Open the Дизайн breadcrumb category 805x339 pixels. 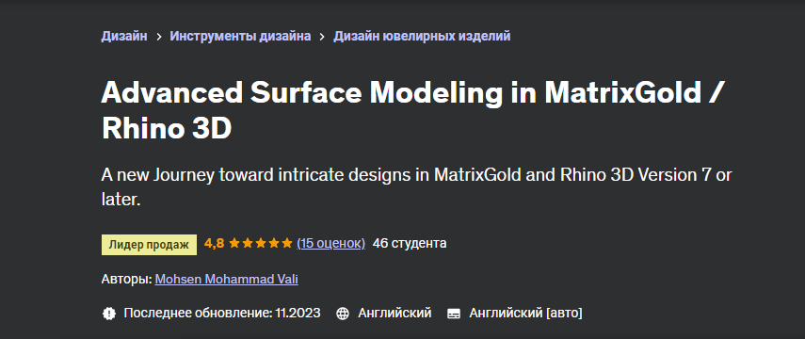124,36
